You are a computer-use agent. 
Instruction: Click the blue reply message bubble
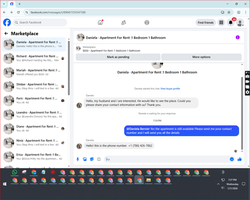(181, 131)
